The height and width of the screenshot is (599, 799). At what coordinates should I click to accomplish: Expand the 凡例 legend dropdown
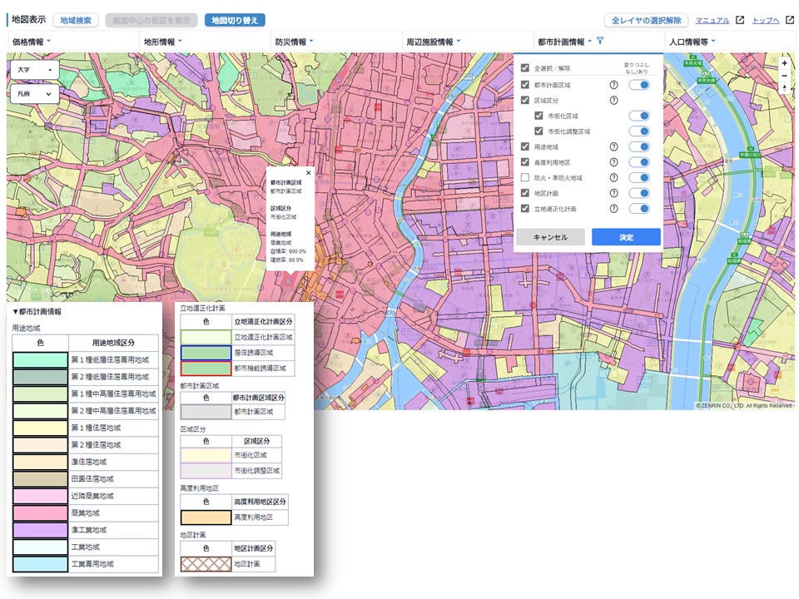coord(35,95)
